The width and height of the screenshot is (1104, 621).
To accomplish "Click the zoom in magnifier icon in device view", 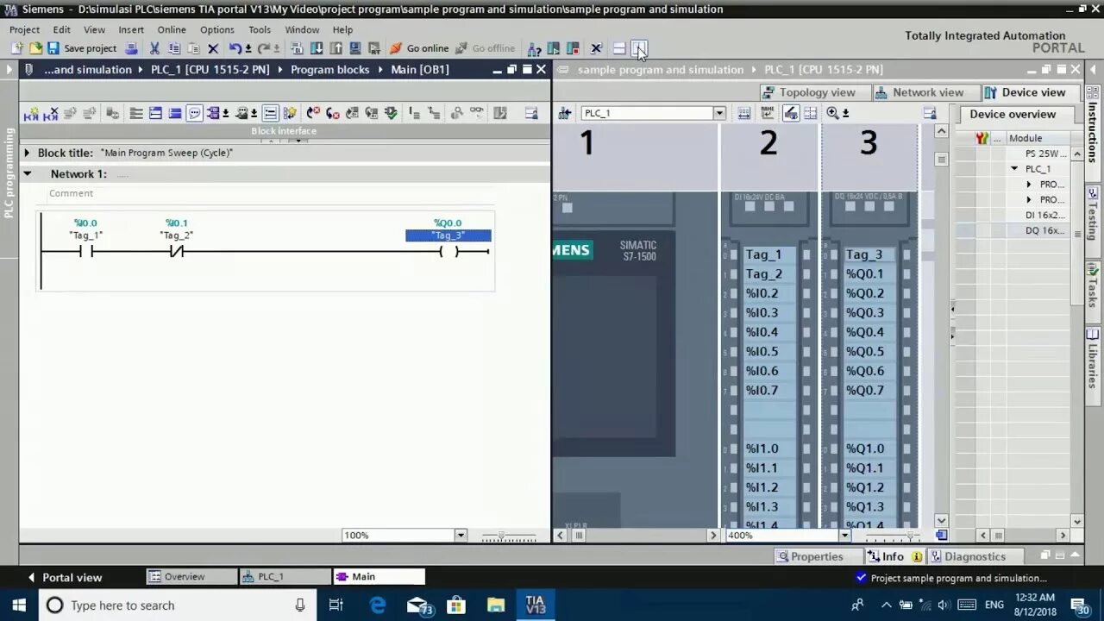I will [x=832, y=113].
